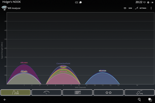This screenshot has height=103, width=155.
Task: Open the time graph view
Action: [139, 92]
